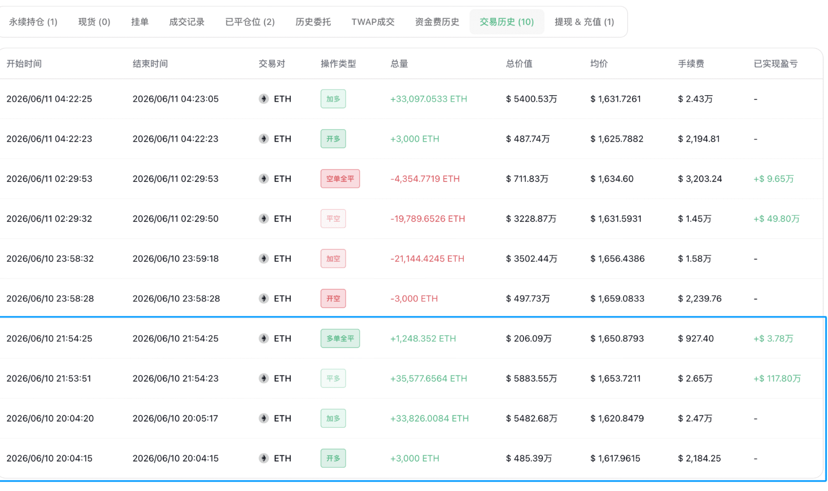This screenshot has height=491, width=828.
Task: Click ETH icon in 04:22:23 row
Action: (x=264, y=139)
